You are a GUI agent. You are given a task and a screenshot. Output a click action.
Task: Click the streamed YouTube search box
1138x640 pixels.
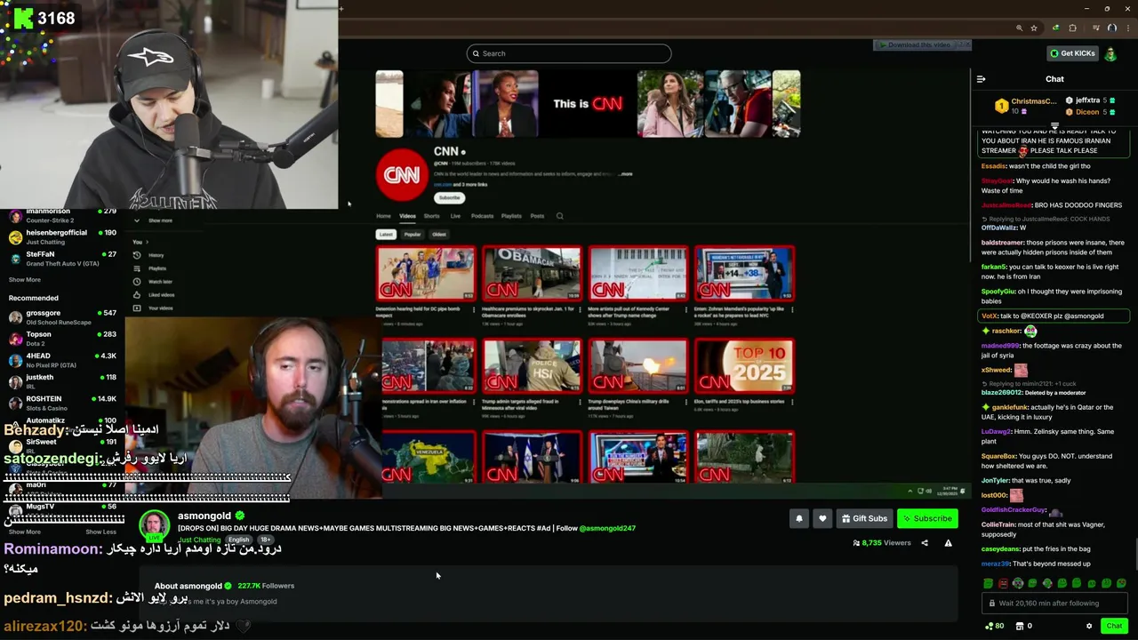[569, 53]
